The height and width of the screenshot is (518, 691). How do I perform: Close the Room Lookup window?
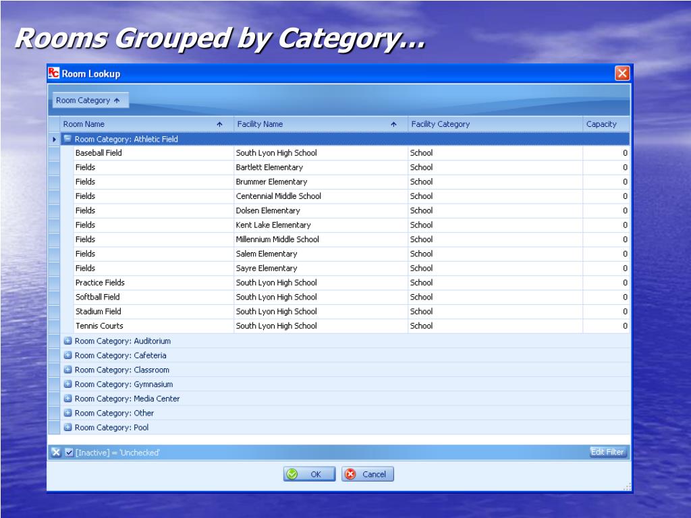(x=621, y=73)
